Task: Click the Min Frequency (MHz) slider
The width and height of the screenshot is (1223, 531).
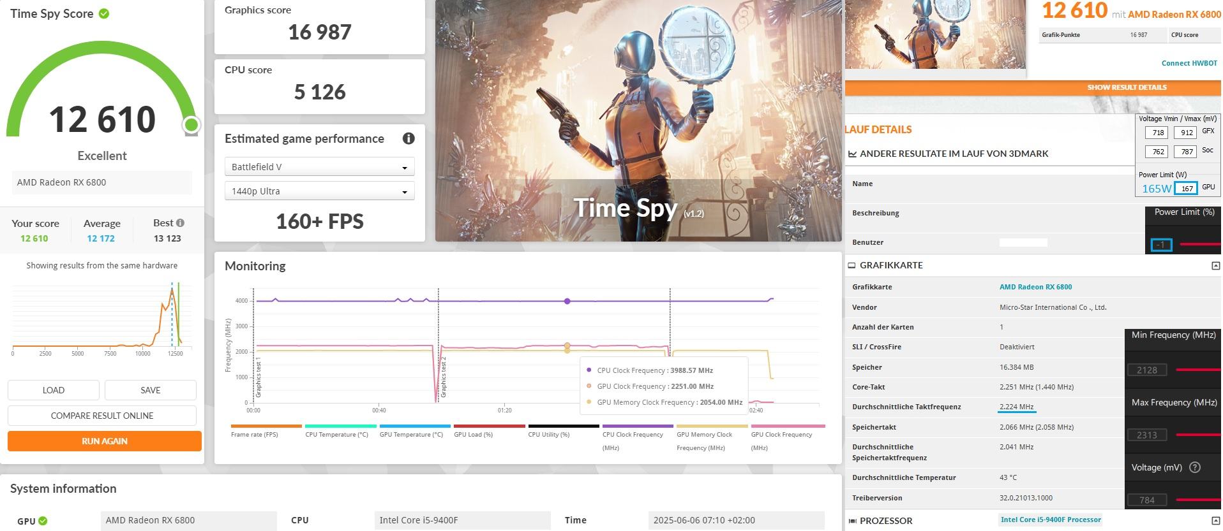Action: pyautogui.click(x=1198, y=370)
